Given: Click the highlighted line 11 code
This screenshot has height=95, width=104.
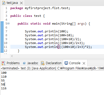Looking at the screenshot, I should click(58, 47).
